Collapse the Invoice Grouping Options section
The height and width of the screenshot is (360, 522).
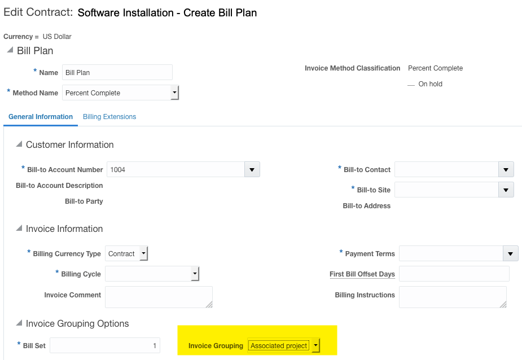coord(19,324)
